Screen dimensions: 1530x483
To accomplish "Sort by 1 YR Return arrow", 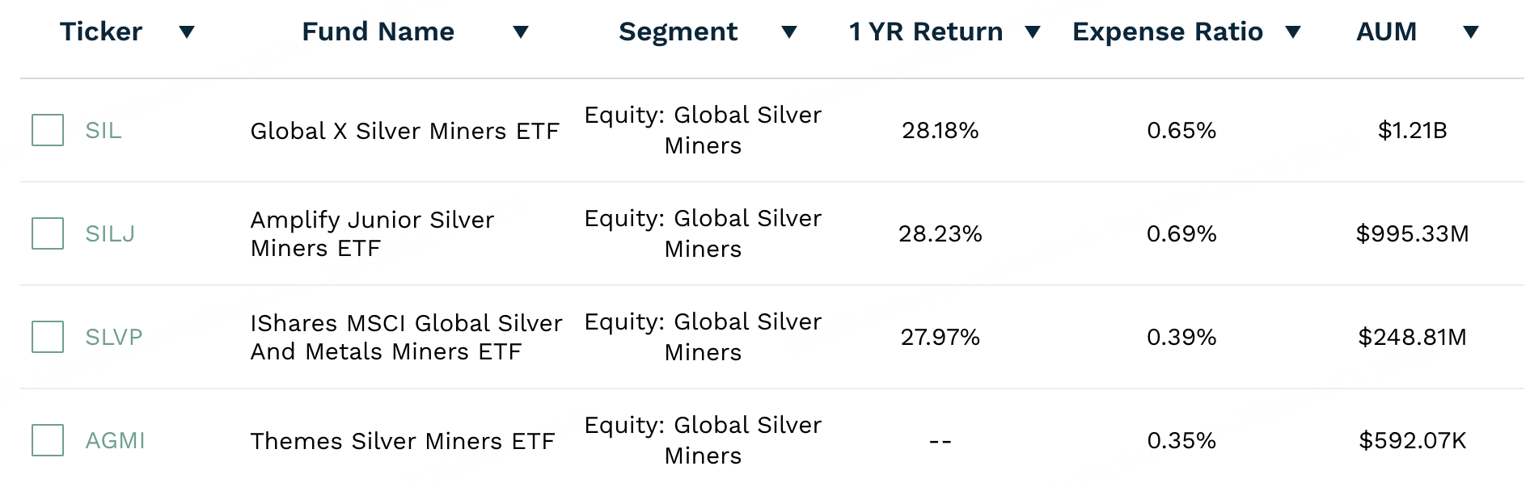I will coord(1033,32).
